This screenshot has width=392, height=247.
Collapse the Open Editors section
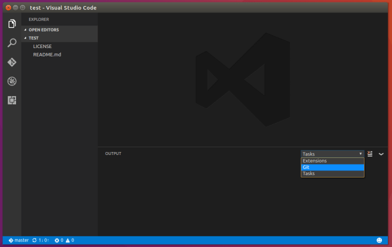[x=44, y=30]
